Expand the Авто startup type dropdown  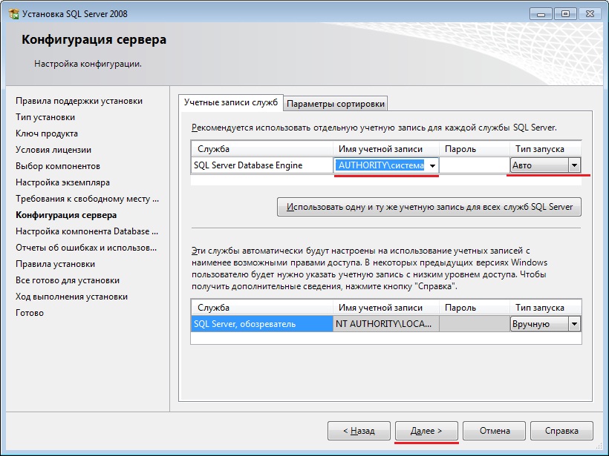pyautogui.click(x=574, y=165)
